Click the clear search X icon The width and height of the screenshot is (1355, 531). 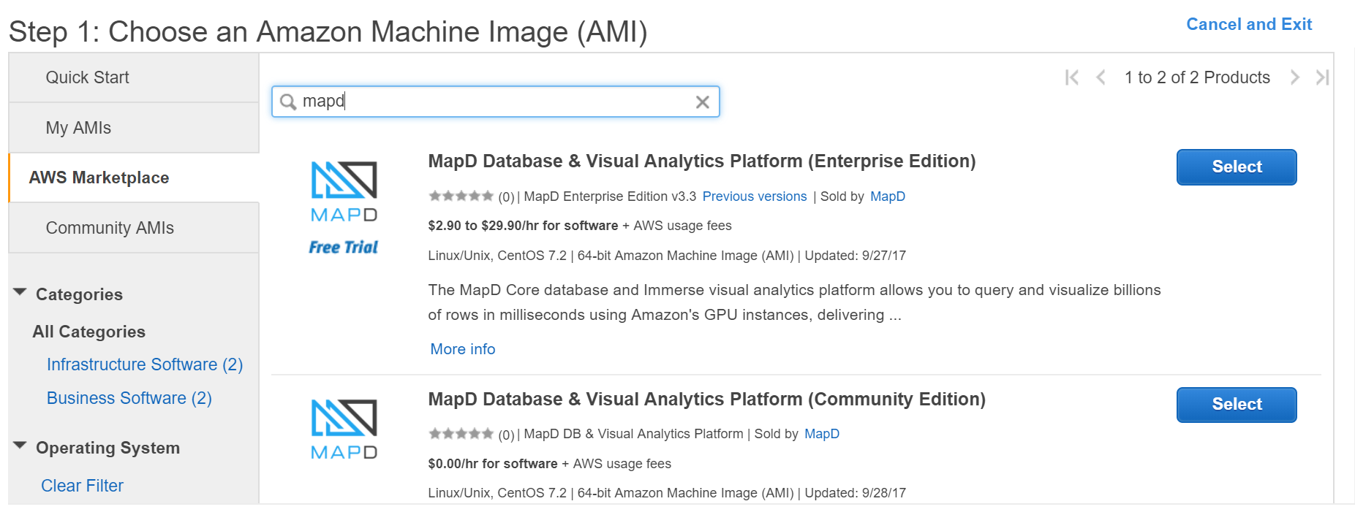[702, 102]
